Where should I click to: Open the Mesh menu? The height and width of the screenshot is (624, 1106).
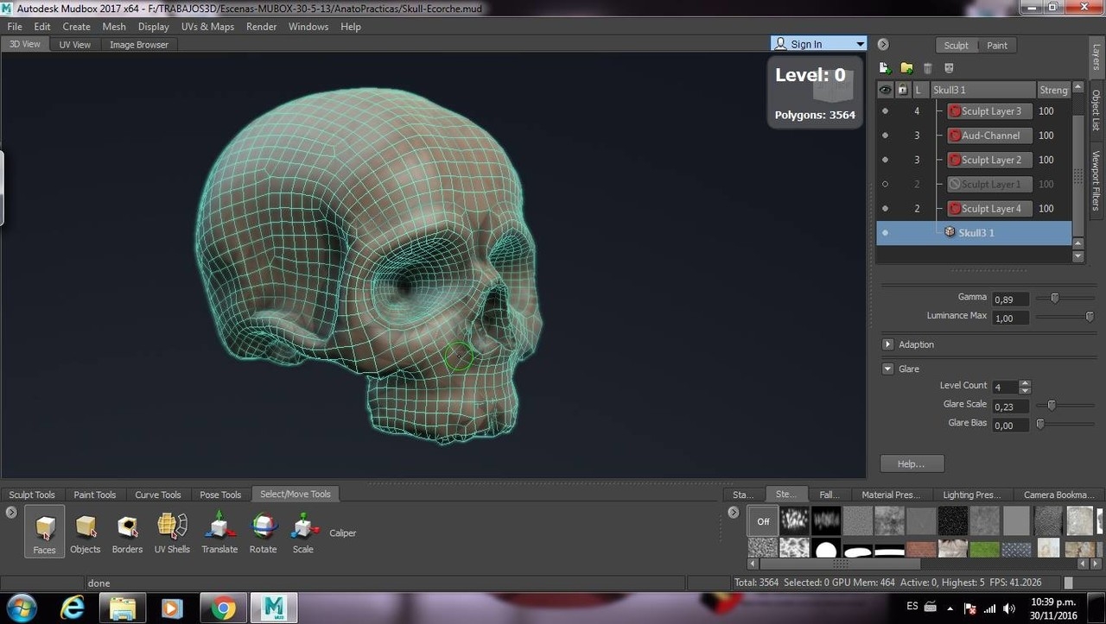click(114, 27)
